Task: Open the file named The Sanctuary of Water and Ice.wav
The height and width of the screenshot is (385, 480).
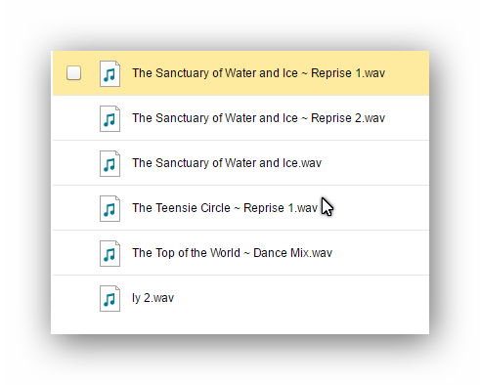Action: click(x=227, y=163)
